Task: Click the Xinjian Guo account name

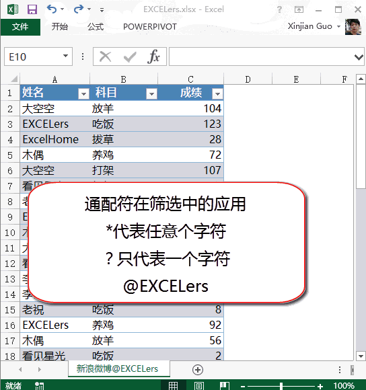Action: click(x=309, y=26)
